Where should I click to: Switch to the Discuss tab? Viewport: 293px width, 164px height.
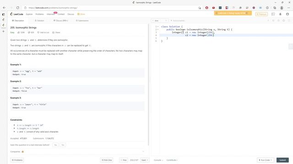(61, 20)
